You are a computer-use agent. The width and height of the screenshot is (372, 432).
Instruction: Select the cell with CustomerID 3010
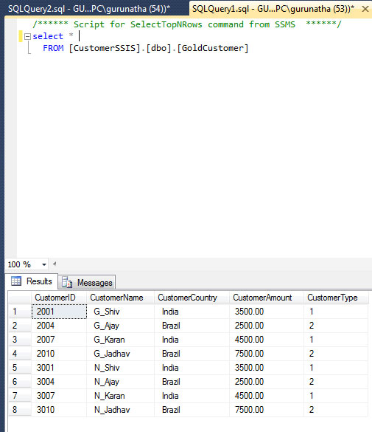[59, 410]
